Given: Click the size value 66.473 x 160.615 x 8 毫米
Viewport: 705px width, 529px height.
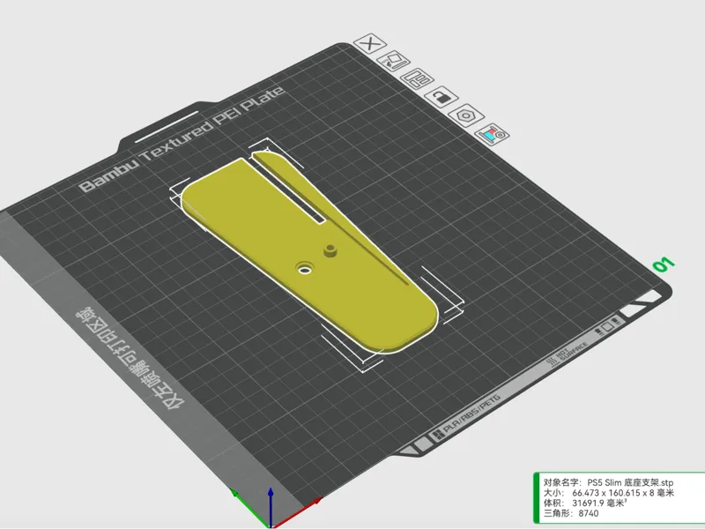Looking at the screenshot, I should pos(623,493).
